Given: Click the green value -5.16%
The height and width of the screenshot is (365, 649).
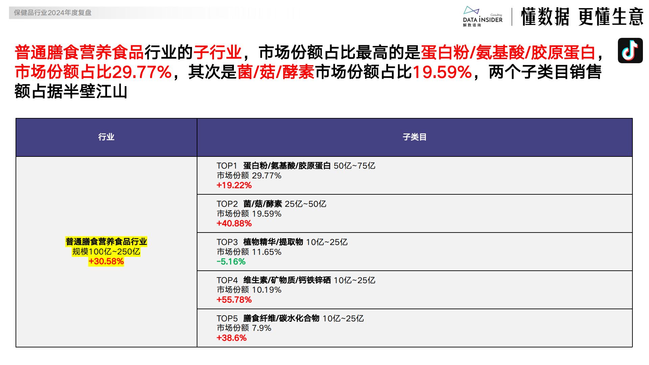Looking at the screenshot, I should (231, 262).
